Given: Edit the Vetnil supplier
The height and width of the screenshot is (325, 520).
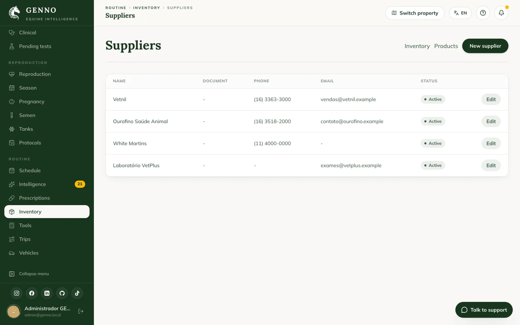Looking at the screenshot, I should (x=491, y=99).
